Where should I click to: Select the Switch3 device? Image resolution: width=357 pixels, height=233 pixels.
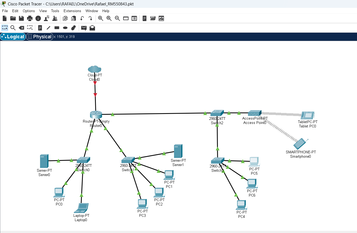pyautogui.click(x=218, y=161)
